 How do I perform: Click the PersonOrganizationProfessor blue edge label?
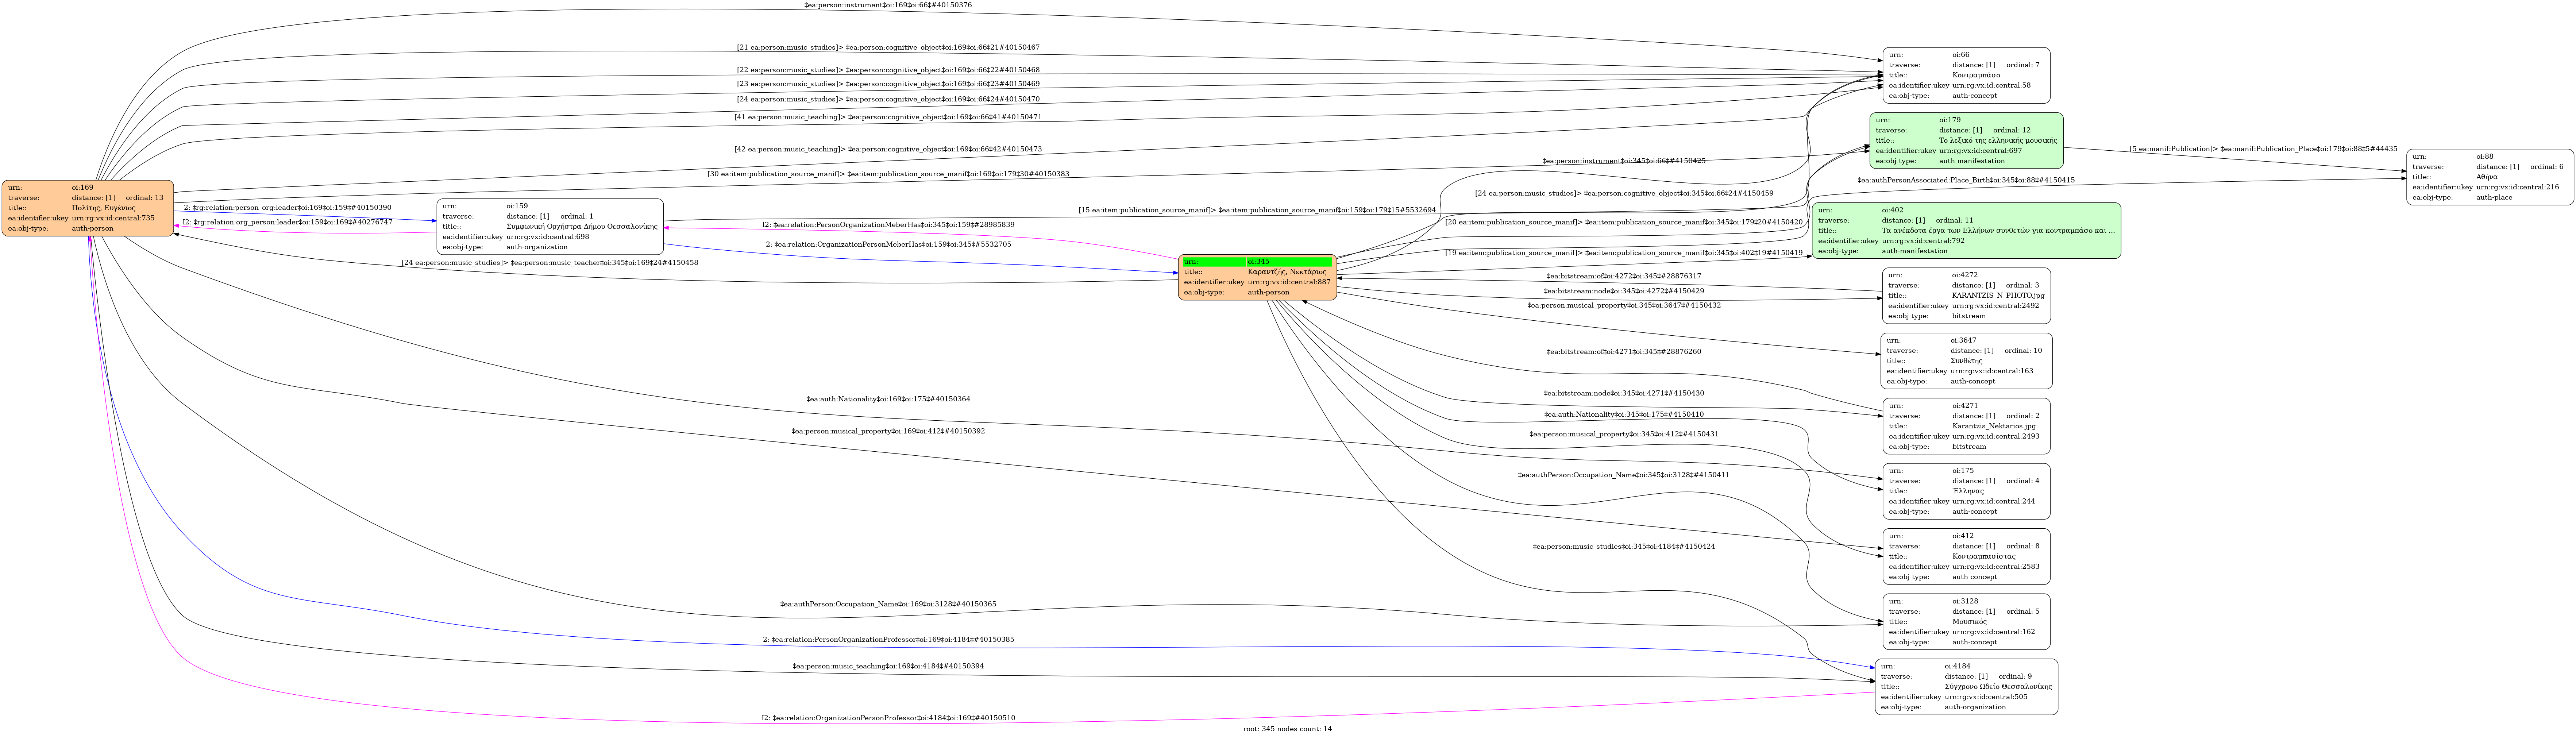point(888,639)
